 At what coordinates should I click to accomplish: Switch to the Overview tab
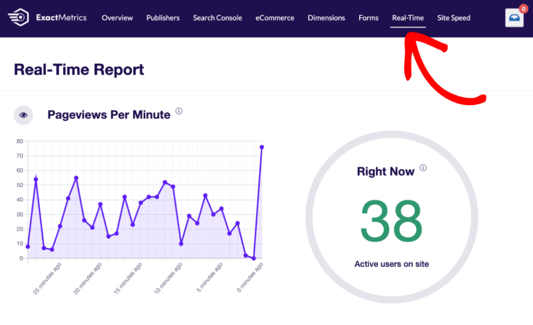tap(117, 18)
